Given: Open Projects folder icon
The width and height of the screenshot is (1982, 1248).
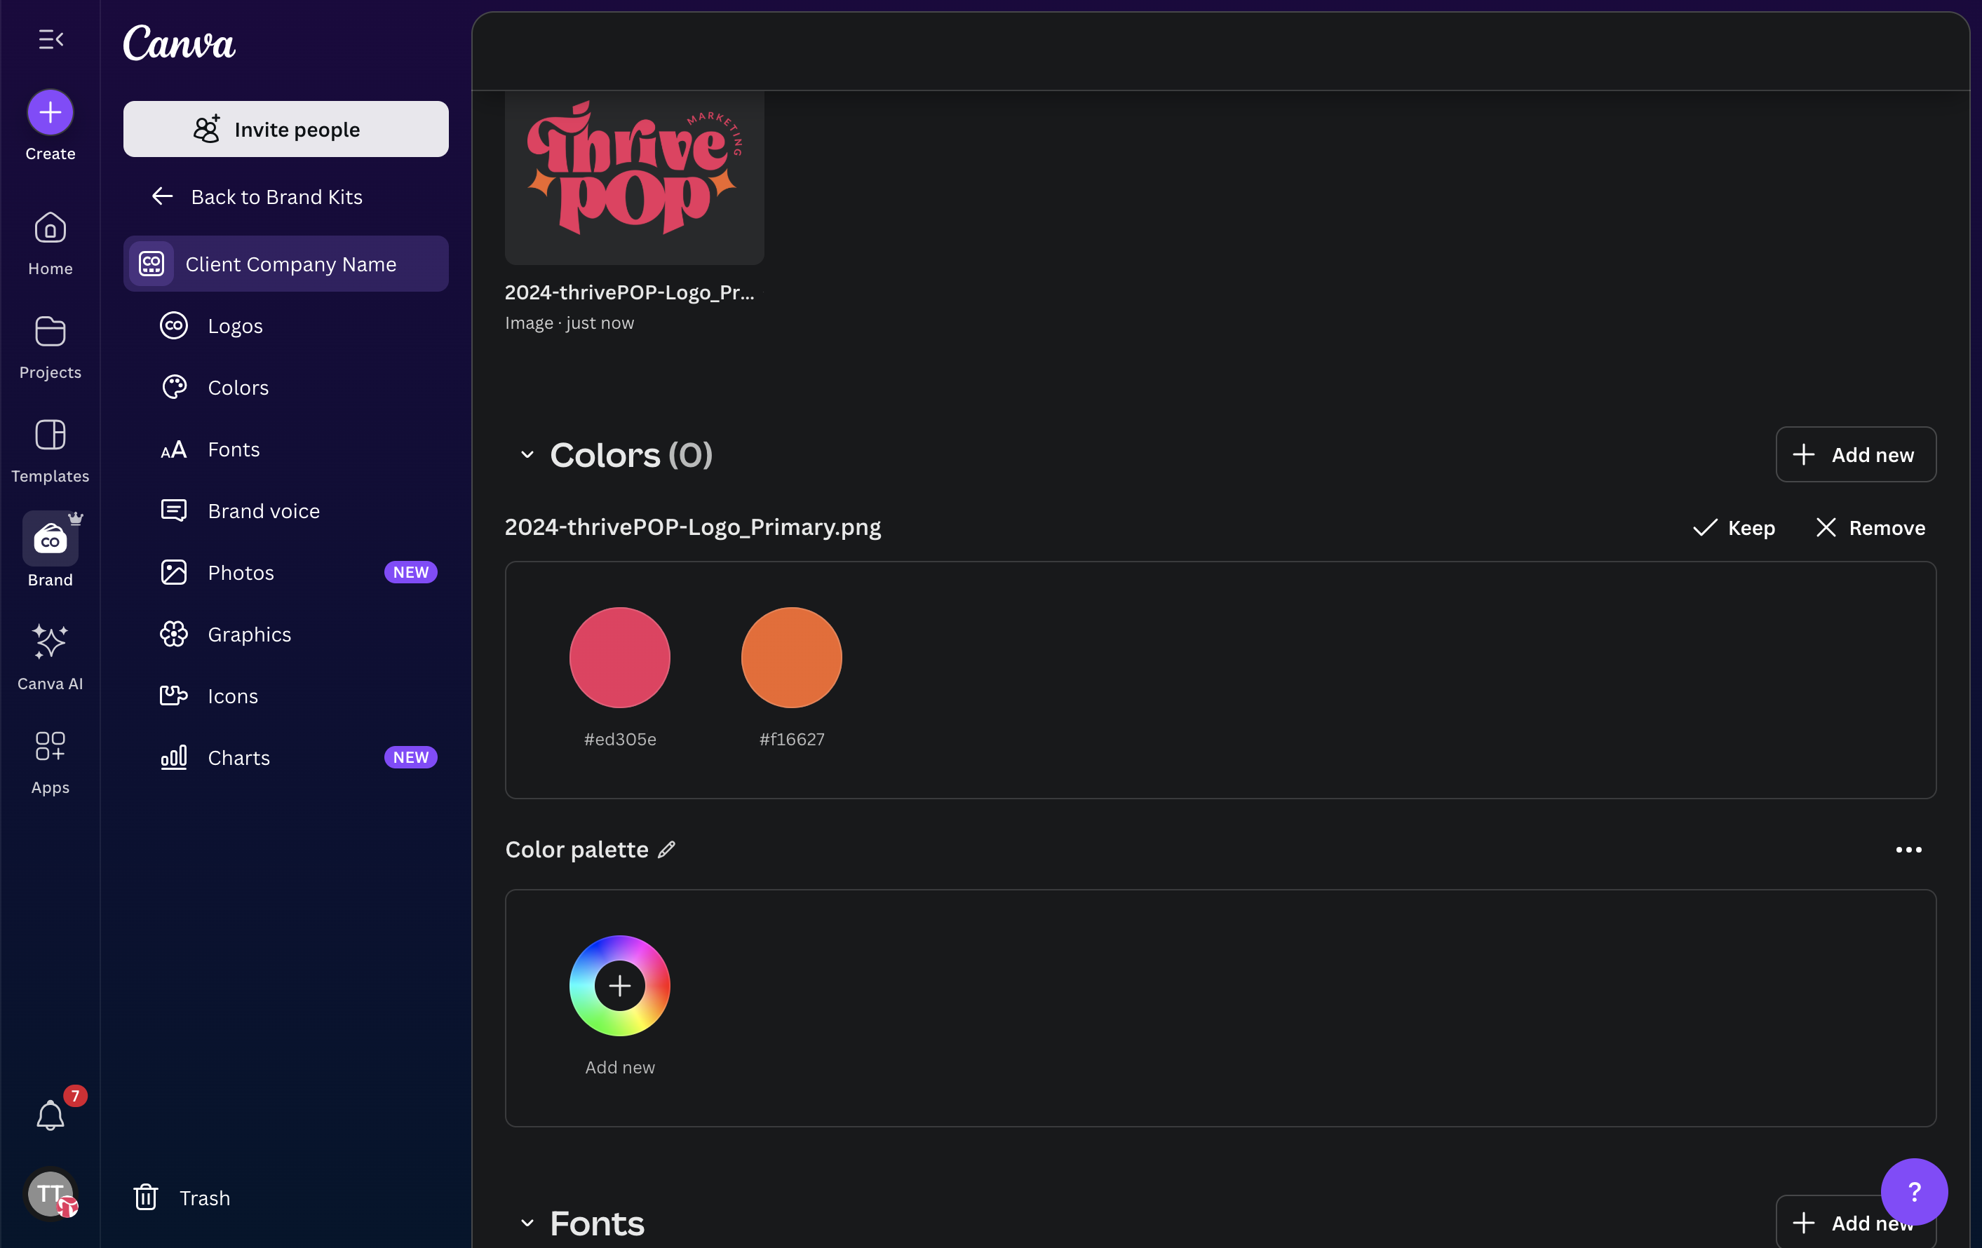Looking at the screenshot, I should click(x=50, y=332).
